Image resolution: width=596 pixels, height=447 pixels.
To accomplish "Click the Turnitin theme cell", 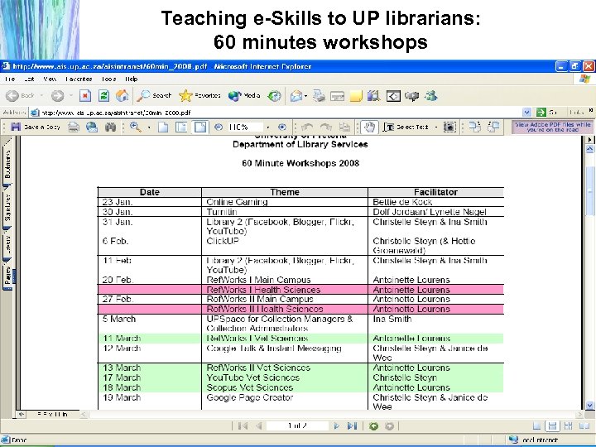I will point(284,212).
